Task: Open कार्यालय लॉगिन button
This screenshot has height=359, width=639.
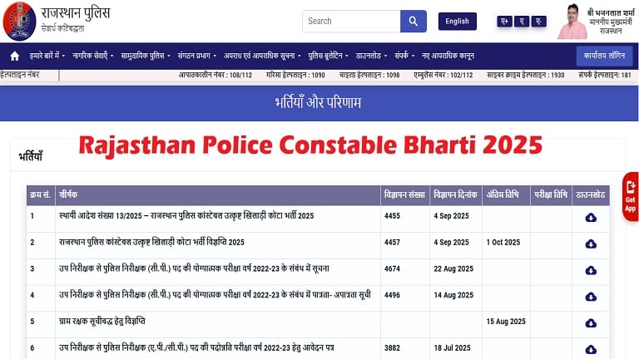Action: coord(604,56)
